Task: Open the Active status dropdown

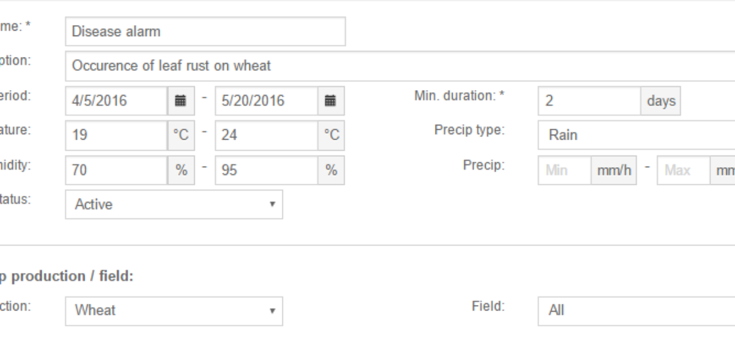Action: pyautogui.click(x=174, y=205)
